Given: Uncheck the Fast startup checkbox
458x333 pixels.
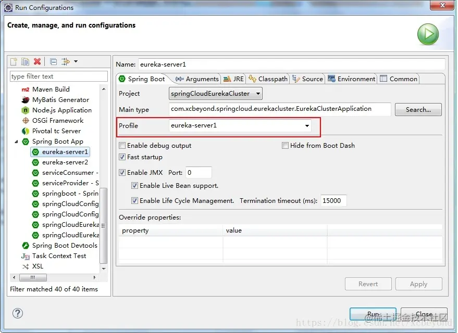Looking at the screenshot, I should tap(122, 157).
